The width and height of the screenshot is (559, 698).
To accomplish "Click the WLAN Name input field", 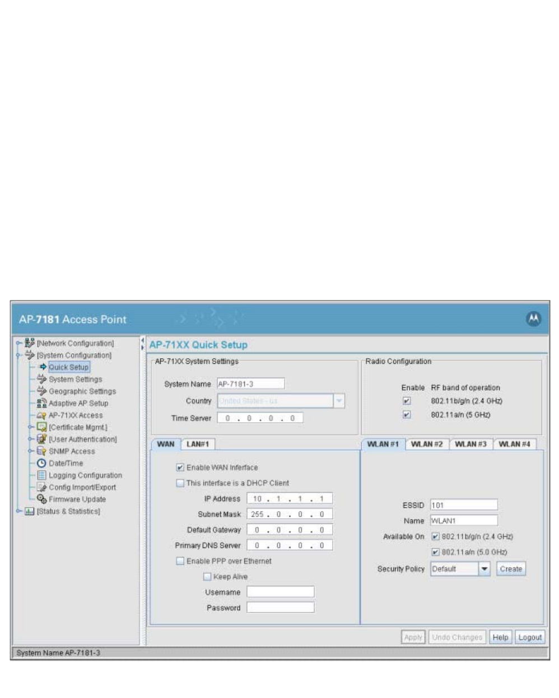I will tap(464, 521).
